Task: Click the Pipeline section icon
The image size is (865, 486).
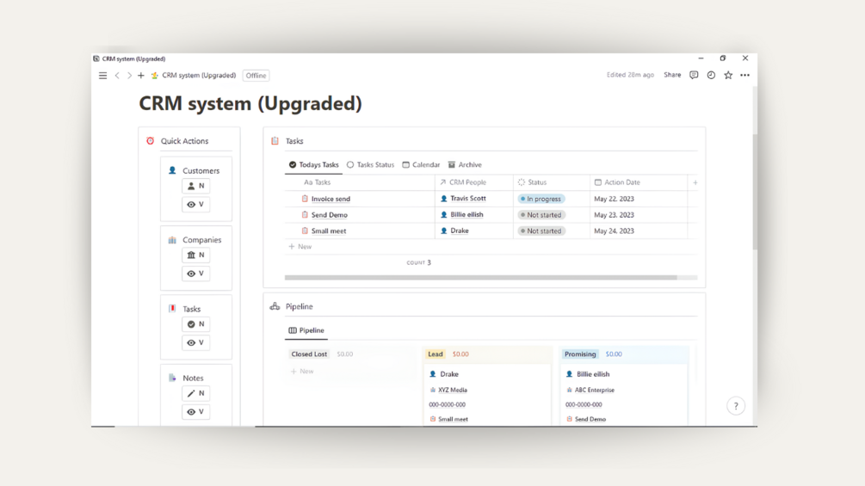Action: [x=275, y=306]
